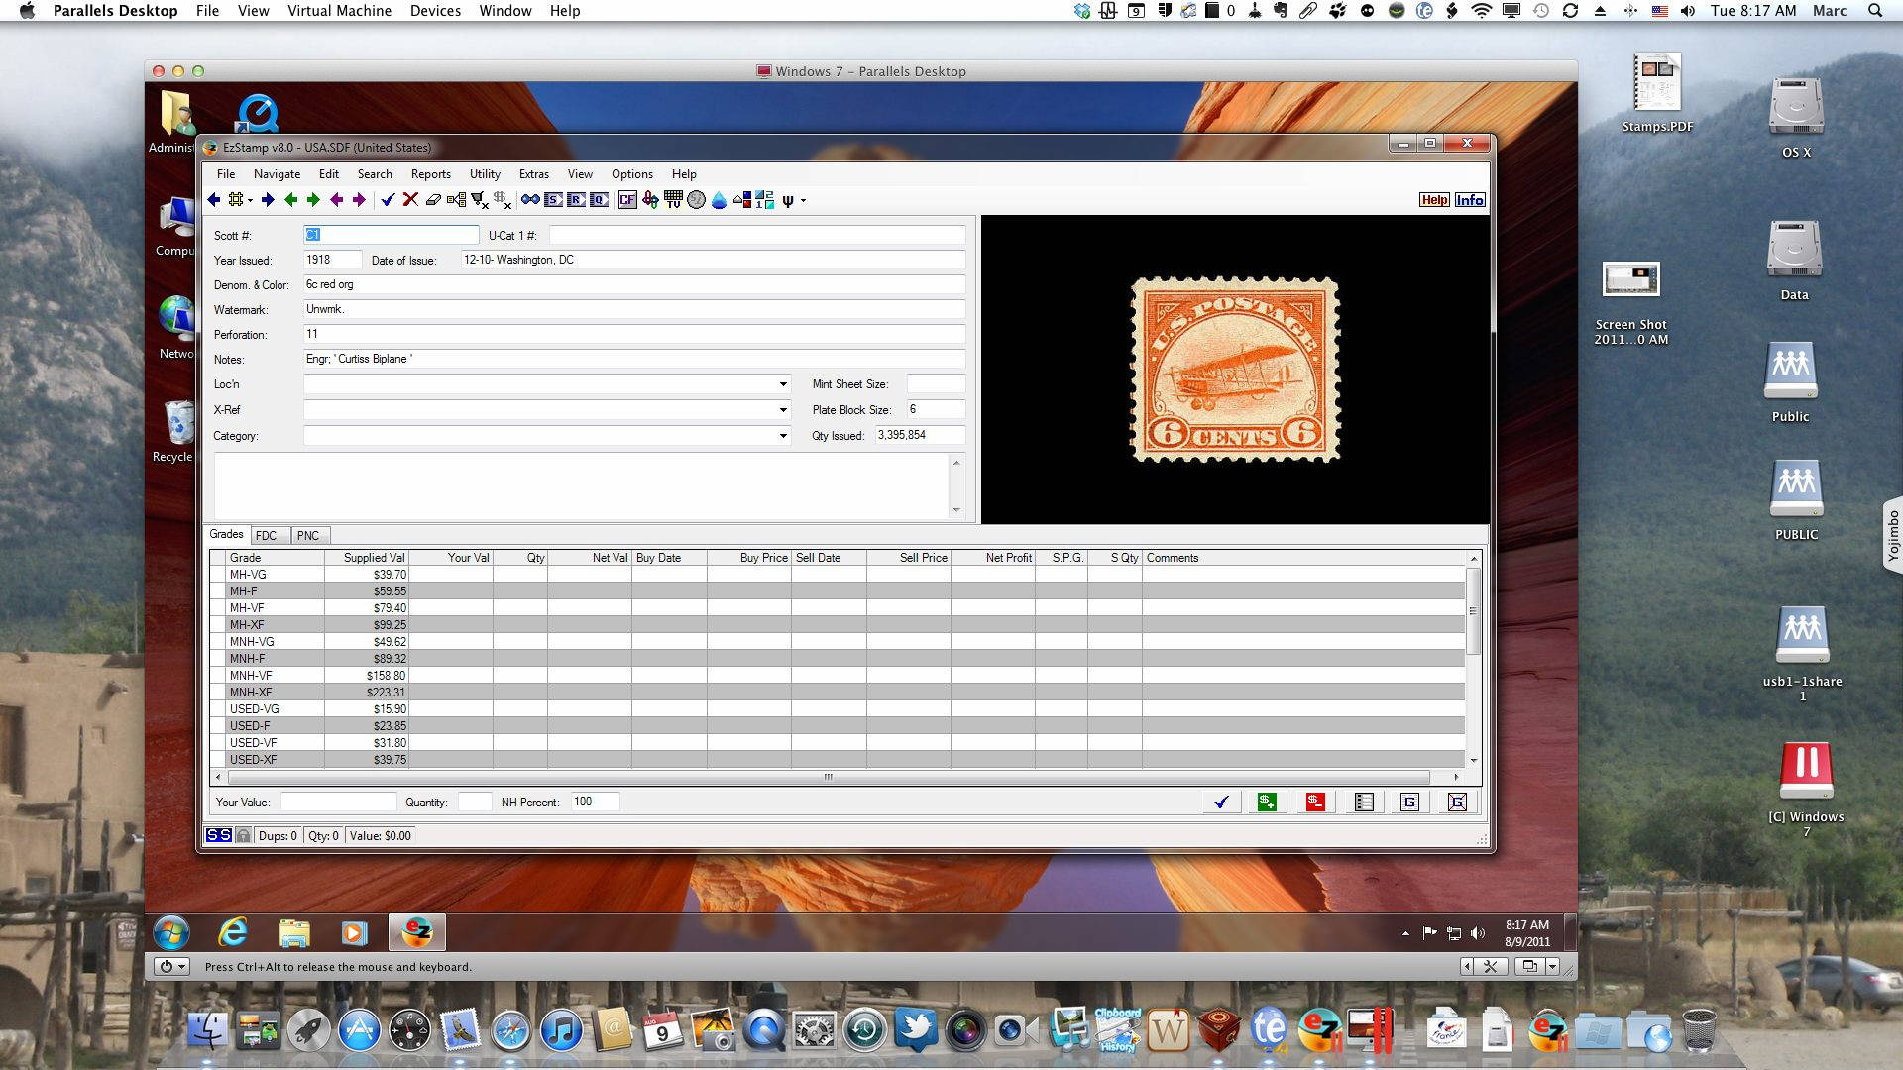Screen dimensions: 1903x1070
Task: Click the G grade button without cross
Action: pos(1409,802)
